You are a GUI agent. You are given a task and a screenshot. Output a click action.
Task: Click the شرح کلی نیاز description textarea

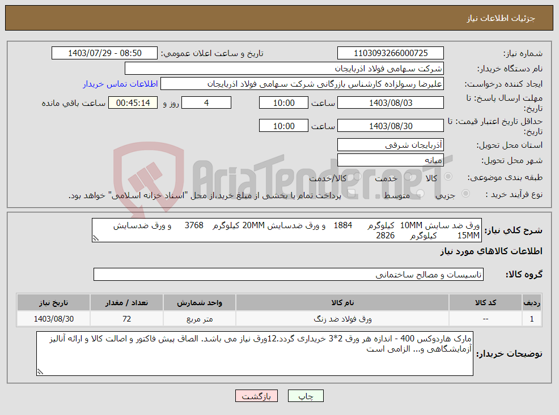coord(287,230)
